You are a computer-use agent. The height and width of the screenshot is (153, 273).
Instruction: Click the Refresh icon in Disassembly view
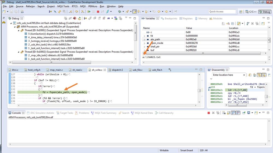pos(250,75)
